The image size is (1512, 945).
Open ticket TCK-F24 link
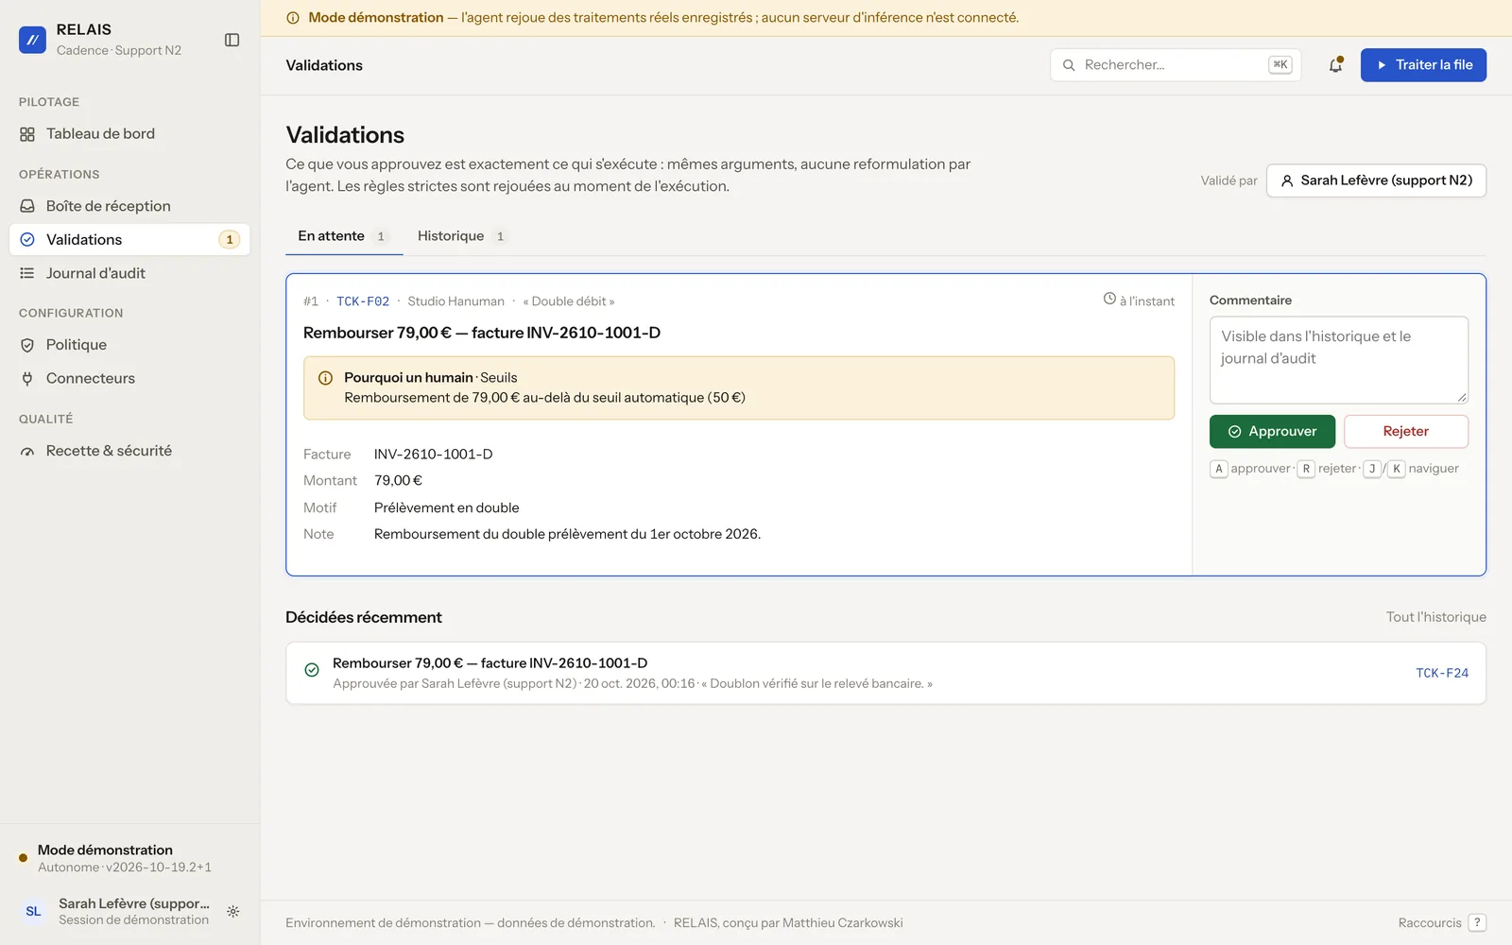(x=1442, y=673)
